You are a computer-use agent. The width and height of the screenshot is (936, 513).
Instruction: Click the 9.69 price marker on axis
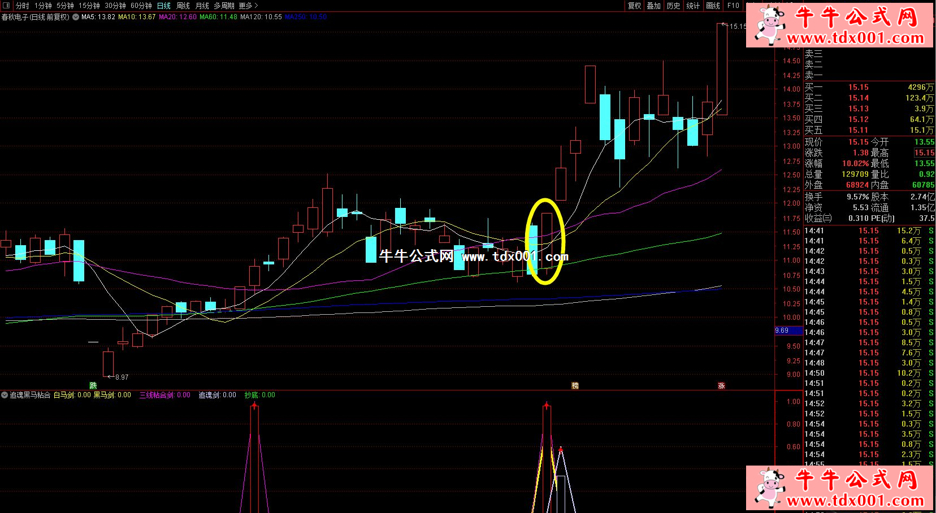(782, 331)
